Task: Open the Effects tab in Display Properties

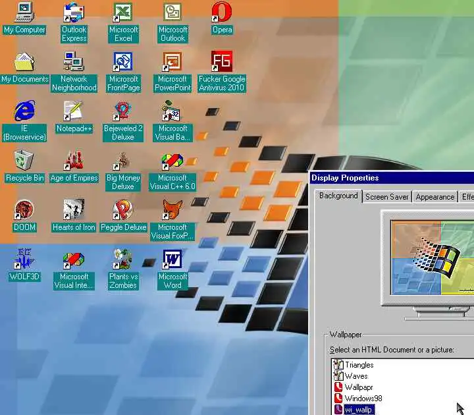Action: point(467,197)
